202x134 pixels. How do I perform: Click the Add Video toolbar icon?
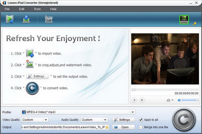point(10,19)
